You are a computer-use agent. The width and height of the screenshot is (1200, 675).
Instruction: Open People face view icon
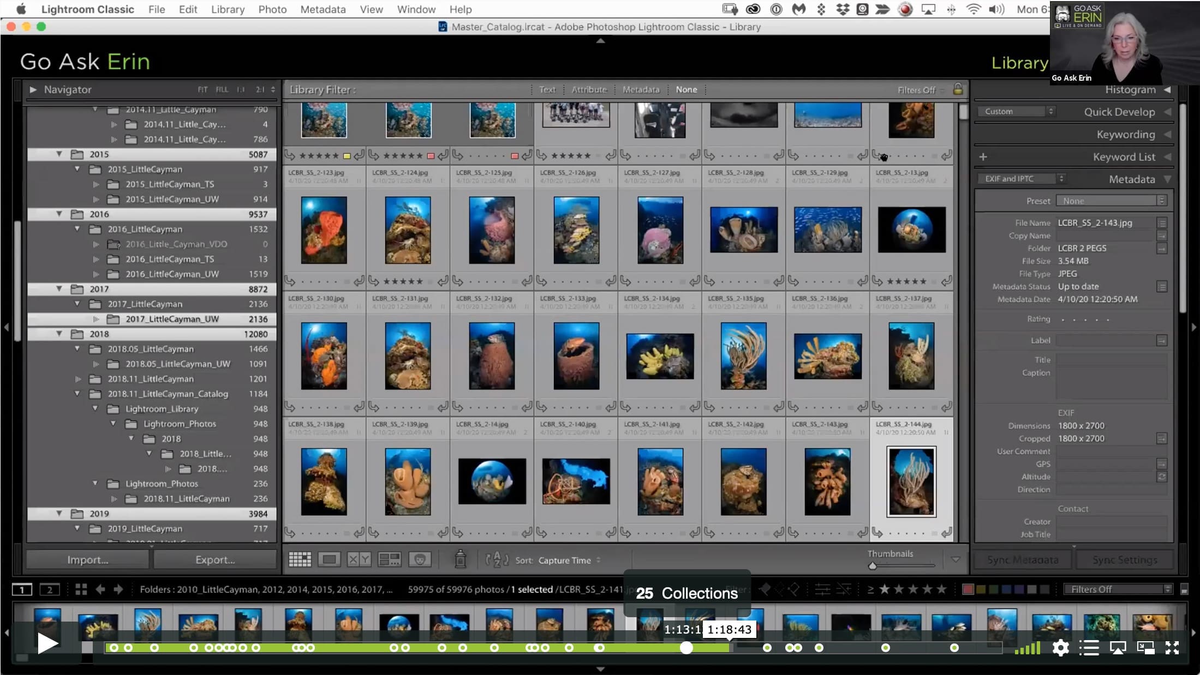420,559
